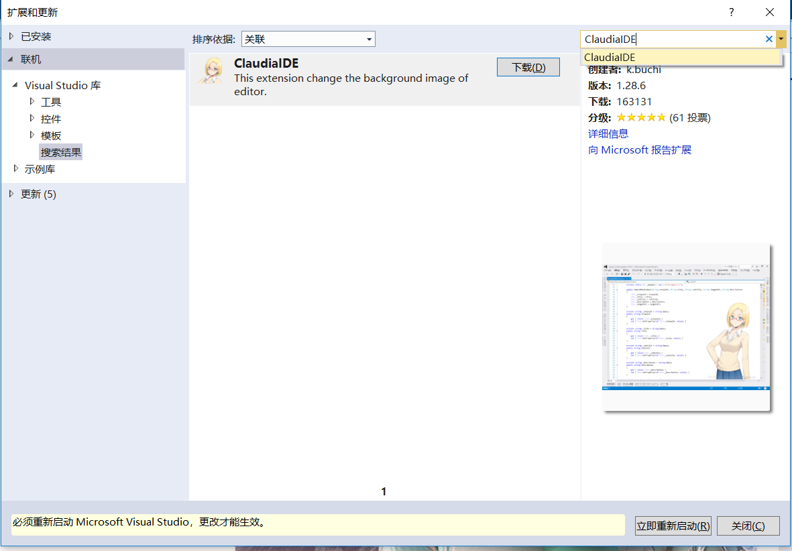Screen dimensions: 792x551
Task: Click the five-star rating display
Action: [640, 118]
